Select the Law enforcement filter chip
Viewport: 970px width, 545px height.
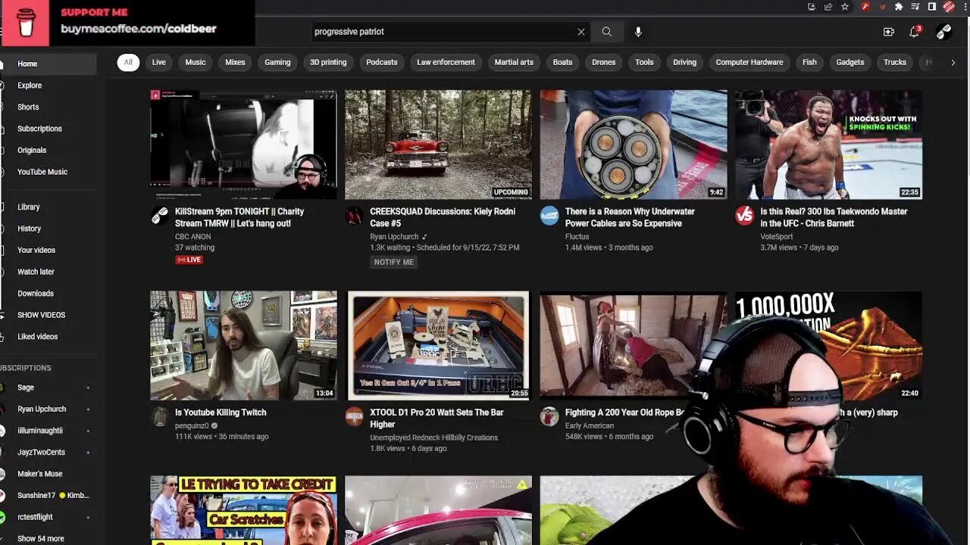click(446, 62)
